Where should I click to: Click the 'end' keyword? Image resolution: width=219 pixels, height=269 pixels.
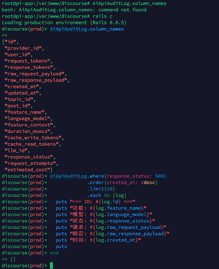click(x=54, y=253)
